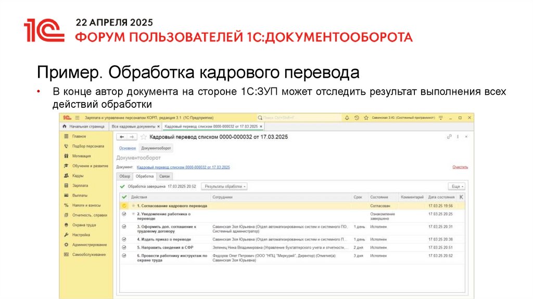Image resolution: width=533 pixels, height=299 pixels.
Task: Add document to favorites with star
Action: [144, 137]
